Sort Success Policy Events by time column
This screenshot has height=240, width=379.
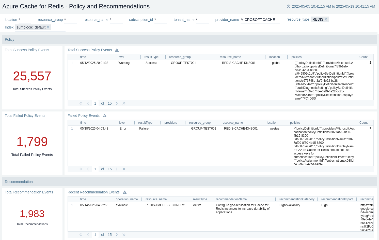83,57
